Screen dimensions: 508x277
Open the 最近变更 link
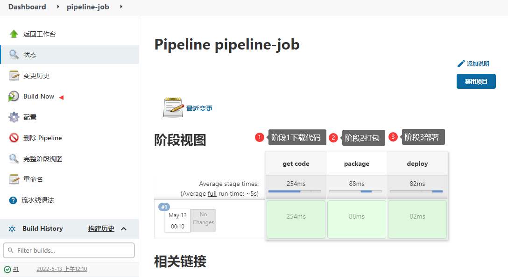(x=199, y=108)
